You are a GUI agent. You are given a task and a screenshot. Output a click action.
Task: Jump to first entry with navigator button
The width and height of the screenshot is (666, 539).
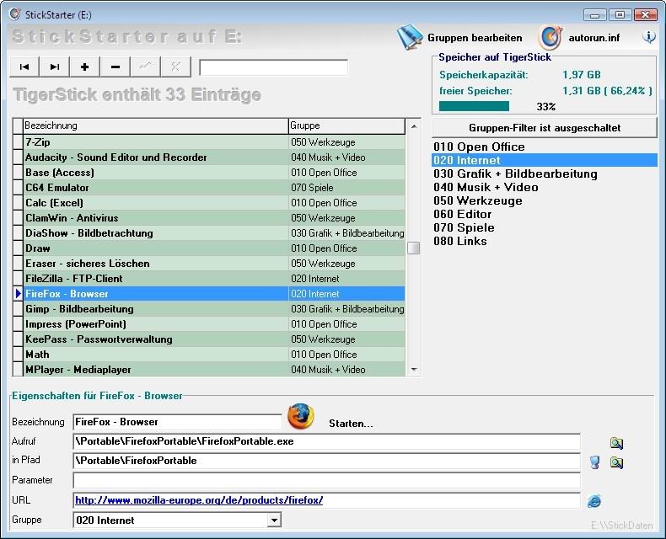coord(24,67)
